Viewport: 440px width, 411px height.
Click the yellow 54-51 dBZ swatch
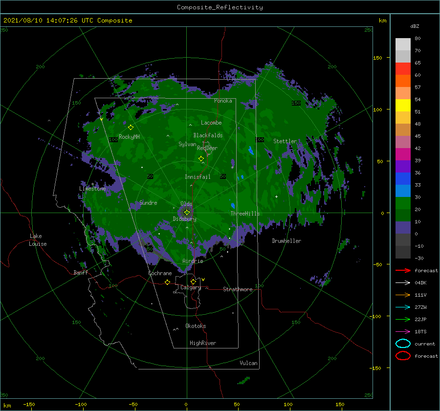tap(403, 106)
